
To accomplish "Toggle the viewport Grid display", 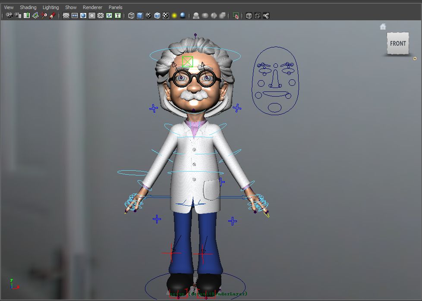I will 66,16.
